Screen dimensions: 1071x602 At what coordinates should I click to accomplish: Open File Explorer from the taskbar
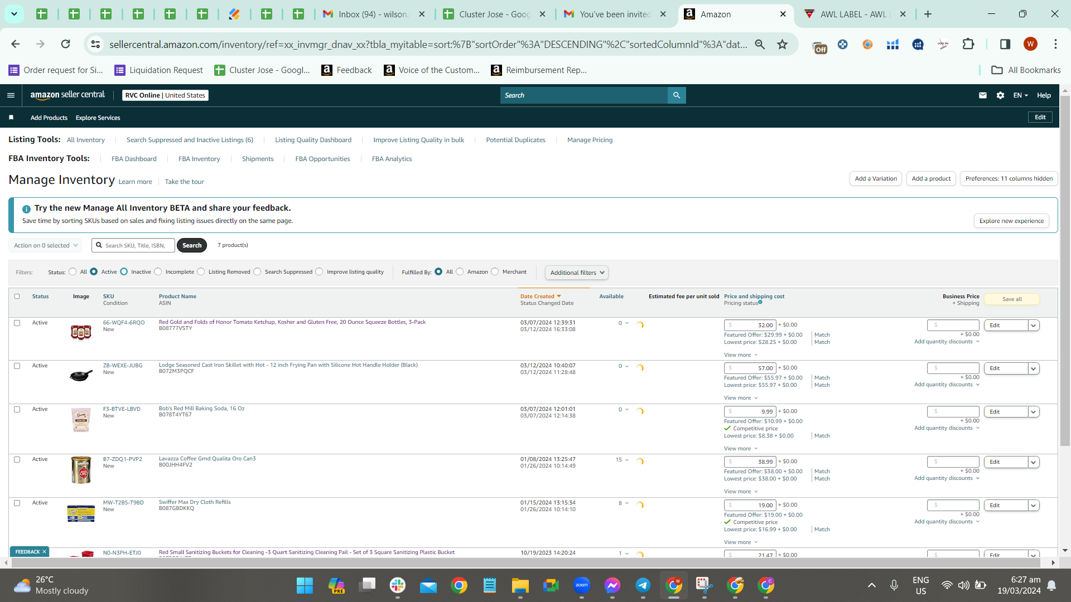(x=520, y=586)
